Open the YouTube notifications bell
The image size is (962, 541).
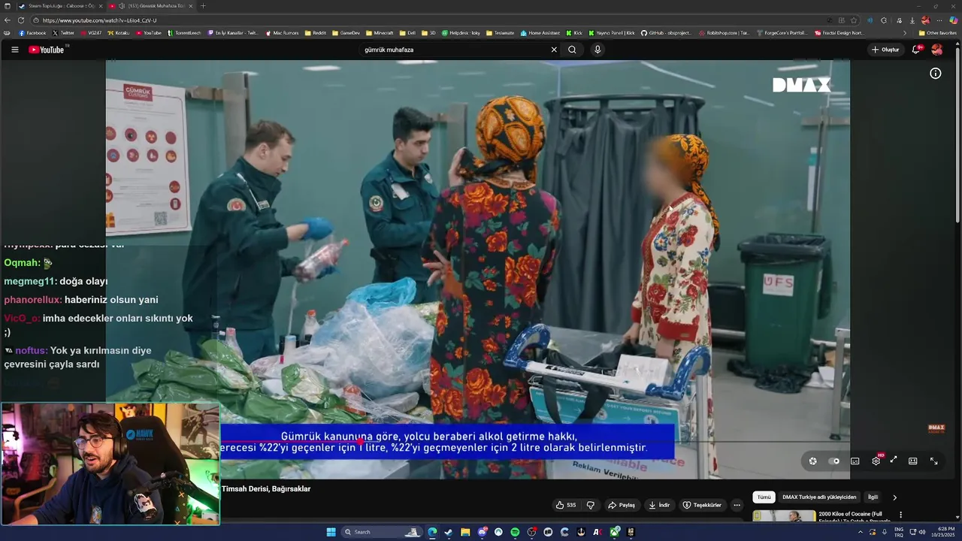point(916,50)
